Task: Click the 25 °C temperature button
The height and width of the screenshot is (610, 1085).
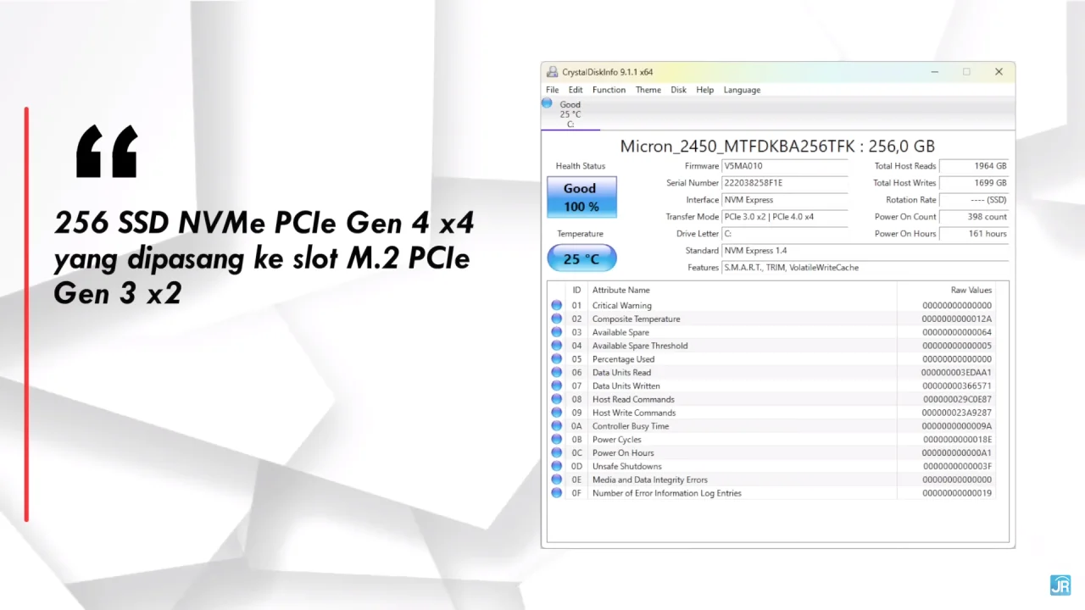Action: pyautogui.click(x=581, y=258)
